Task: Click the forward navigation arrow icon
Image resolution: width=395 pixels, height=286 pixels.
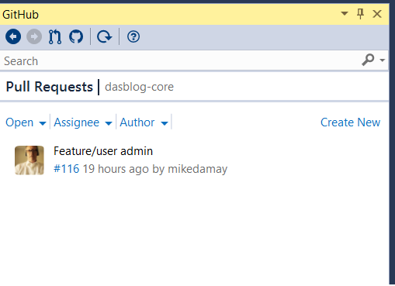Action: [34, 36]
